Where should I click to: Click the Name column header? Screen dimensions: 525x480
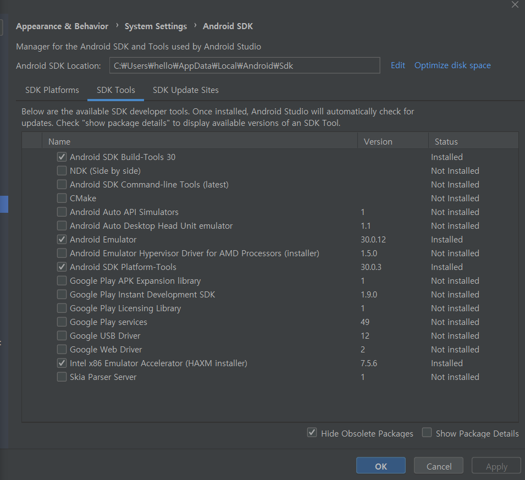pos(200,141)
